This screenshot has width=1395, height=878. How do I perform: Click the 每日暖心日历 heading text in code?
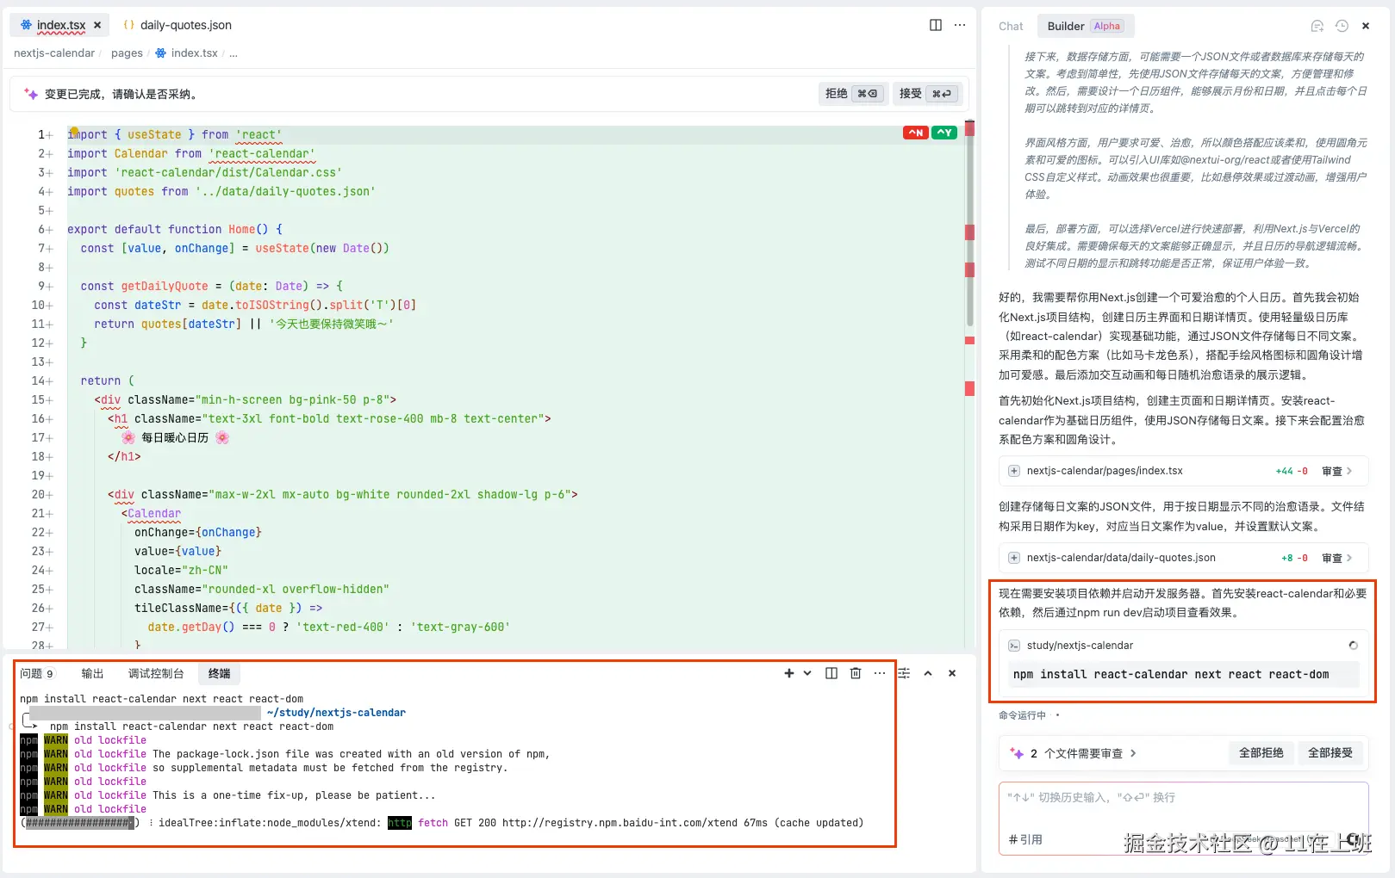click(x=175, y=438)
